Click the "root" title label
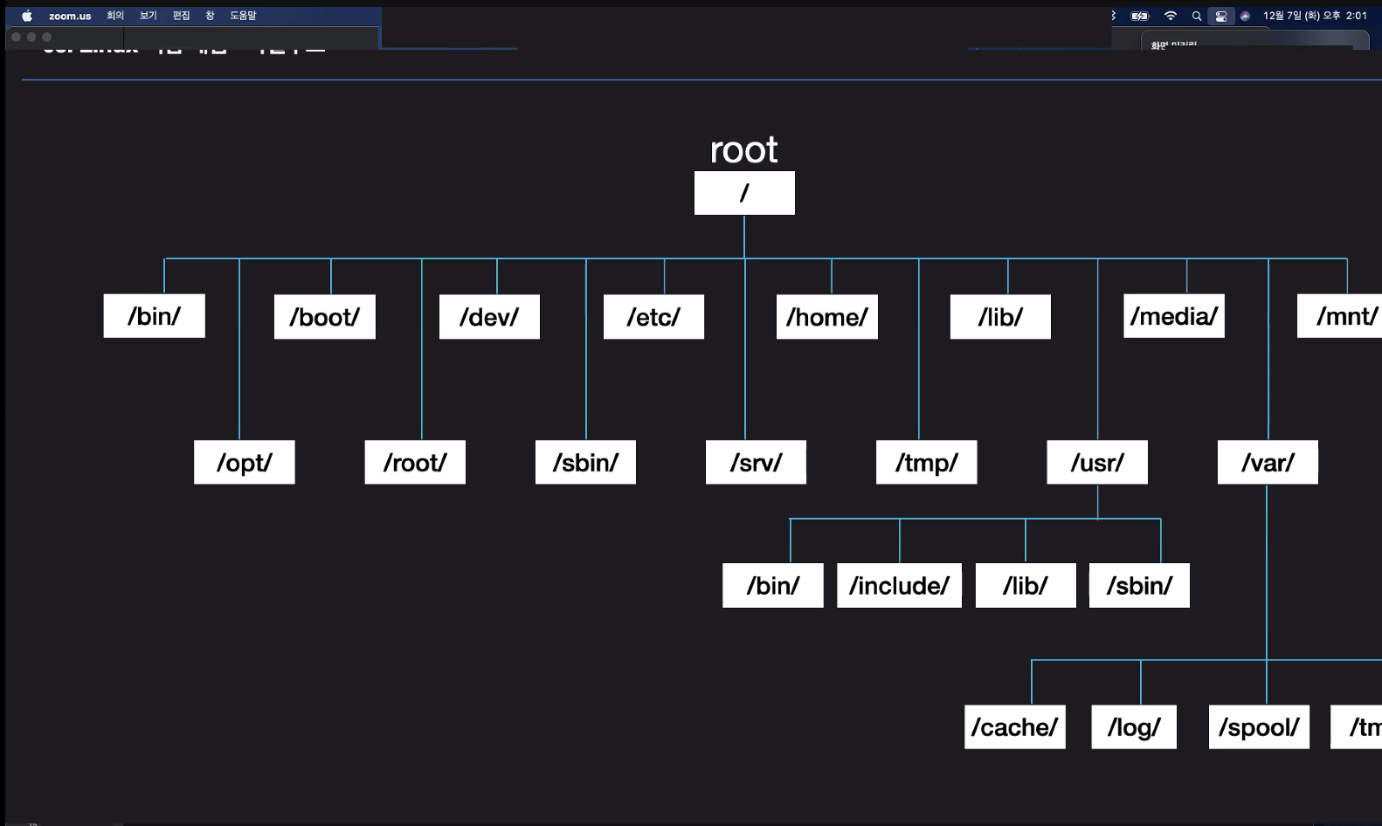 [x=743, y=150]
